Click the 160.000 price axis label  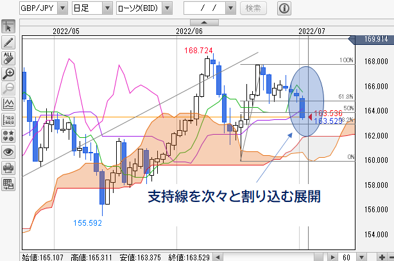[x=376, y=160]
